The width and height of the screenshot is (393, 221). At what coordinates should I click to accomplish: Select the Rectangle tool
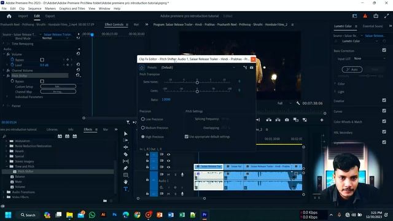[126, 175]
